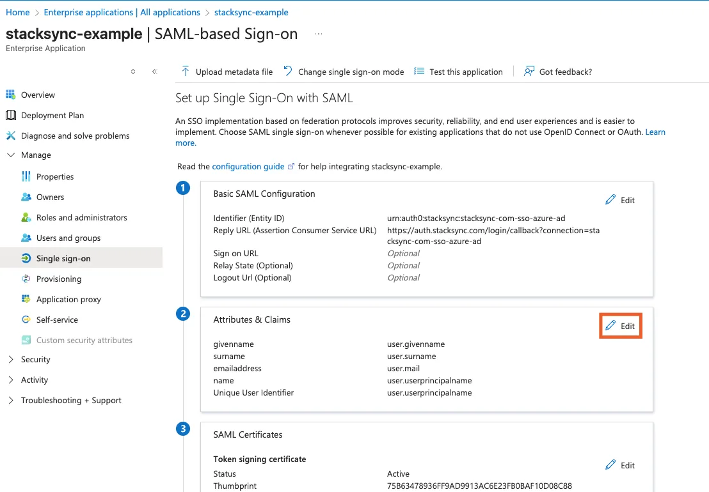Click the Token signing certificate heading
This screenshot has width=709, height=492.
pos(260,459)
